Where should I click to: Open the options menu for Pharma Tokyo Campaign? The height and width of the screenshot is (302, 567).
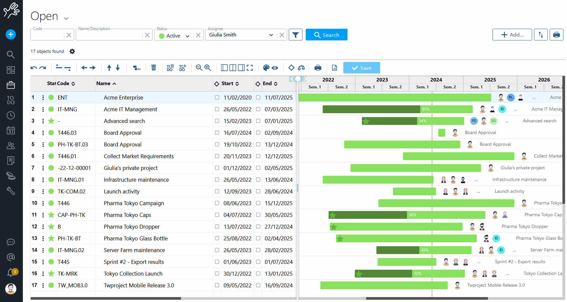tap(43, 203)
